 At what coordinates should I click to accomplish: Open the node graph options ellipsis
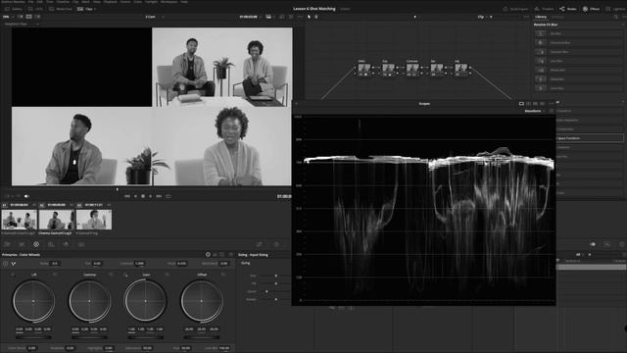point(526,17)
